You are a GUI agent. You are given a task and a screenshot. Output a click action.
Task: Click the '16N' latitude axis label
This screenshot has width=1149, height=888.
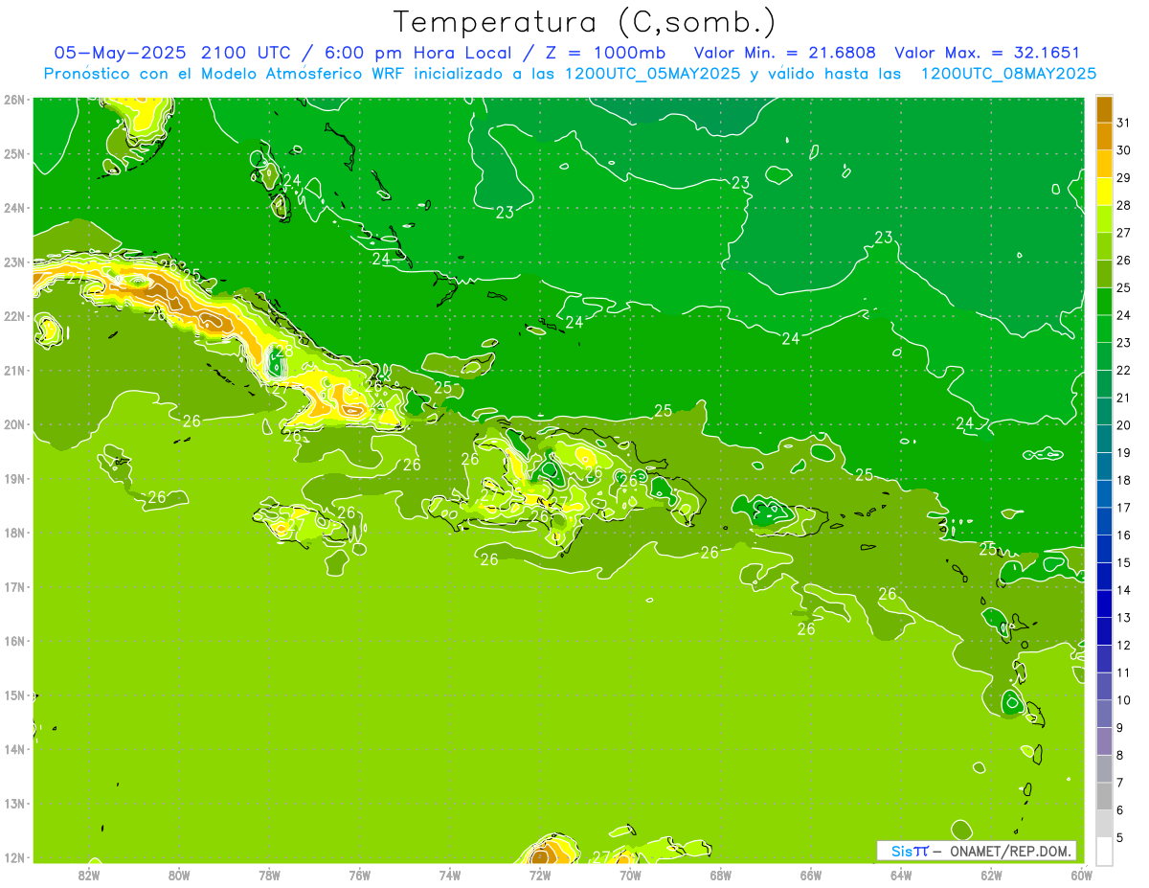[x=14, y=641]
